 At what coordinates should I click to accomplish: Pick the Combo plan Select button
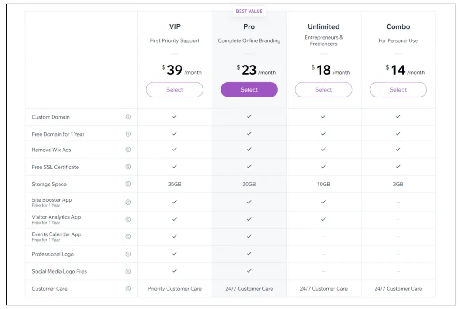[398, 90]
